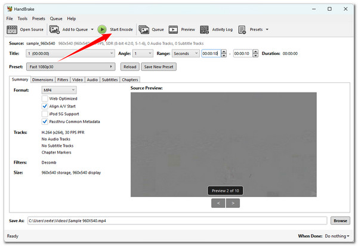Open the File menu

(x=10, y=19)
